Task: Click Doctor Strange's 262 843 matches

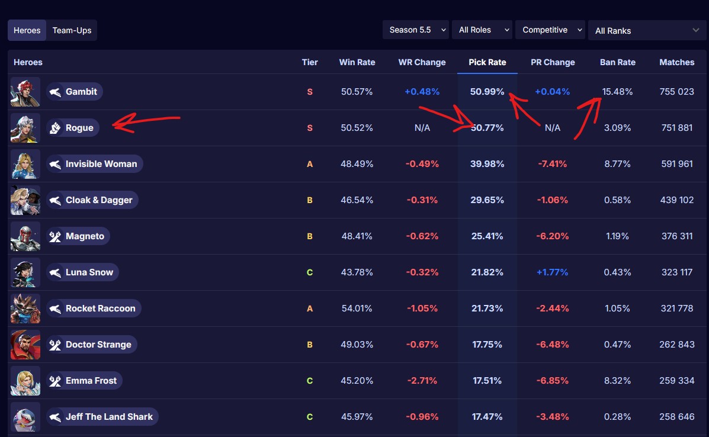Action: coord(677,345)
